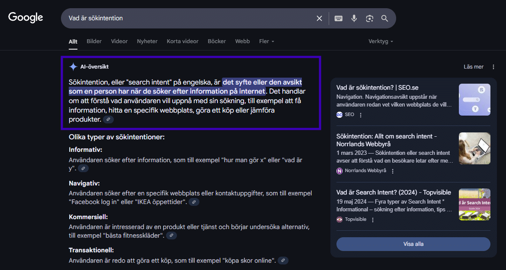Click the Läs mer link

pos(473,67)
